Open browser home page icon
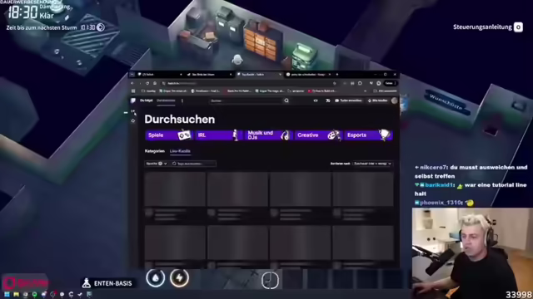Screen dimensions: 533x299 click(155, 83)
